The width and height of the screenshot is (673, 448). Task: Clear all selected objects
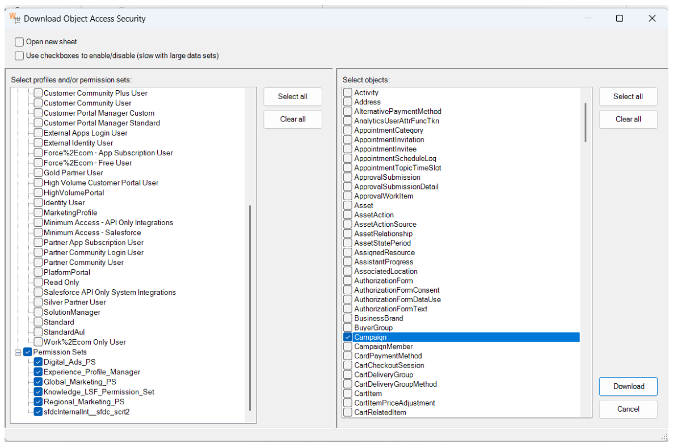pyautogui.click(x=628, y=119)
